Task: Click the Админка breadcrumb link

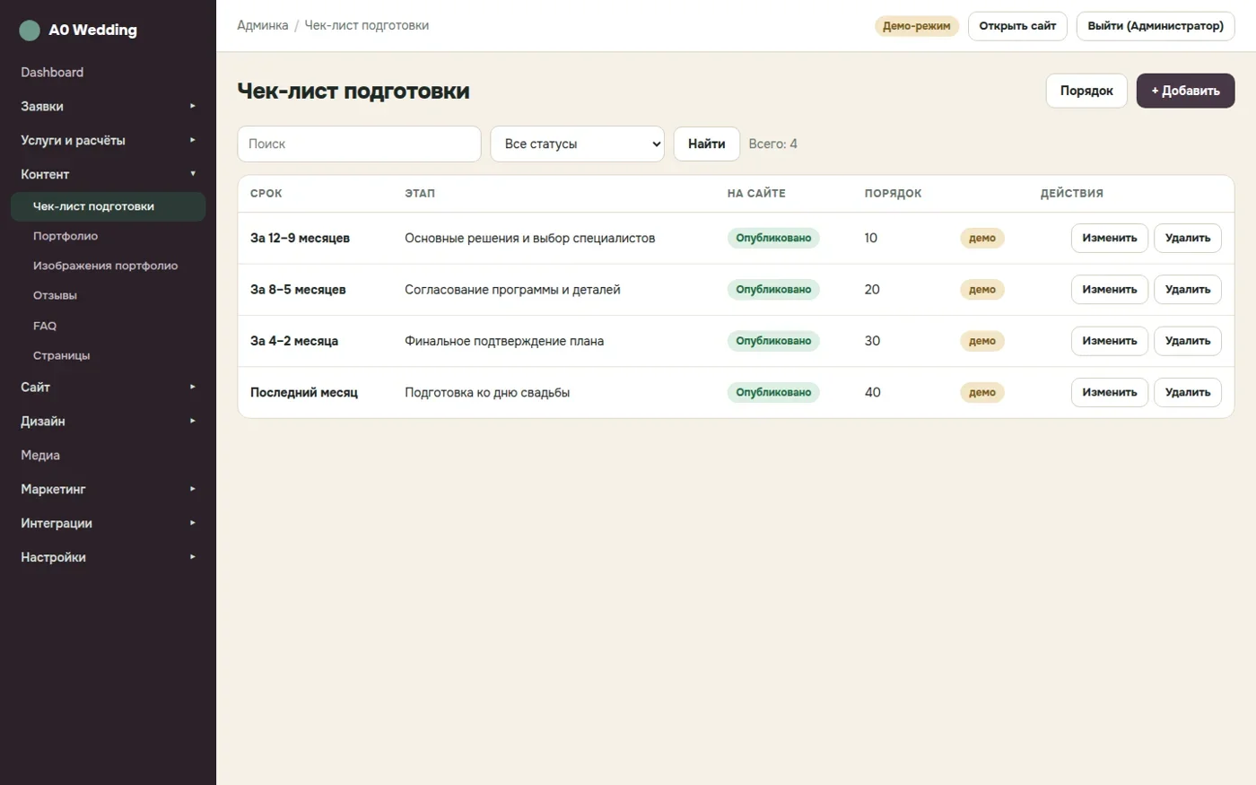Action: coord(263,25)
